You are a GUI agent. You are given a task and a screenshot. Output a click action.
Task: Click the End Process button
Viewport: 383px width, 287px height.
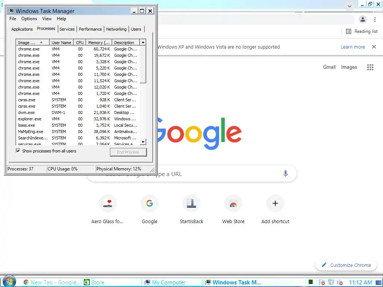[x=128, y=152]
